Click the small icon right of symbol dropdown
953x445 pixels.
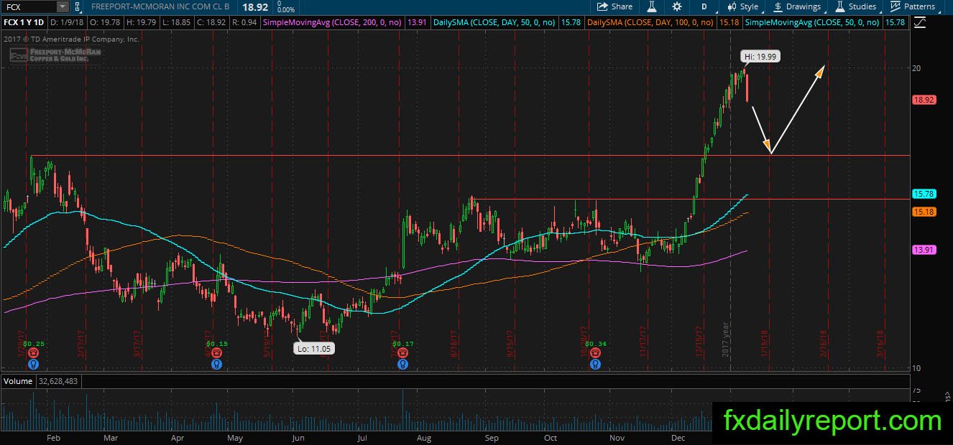pos(77,6)
